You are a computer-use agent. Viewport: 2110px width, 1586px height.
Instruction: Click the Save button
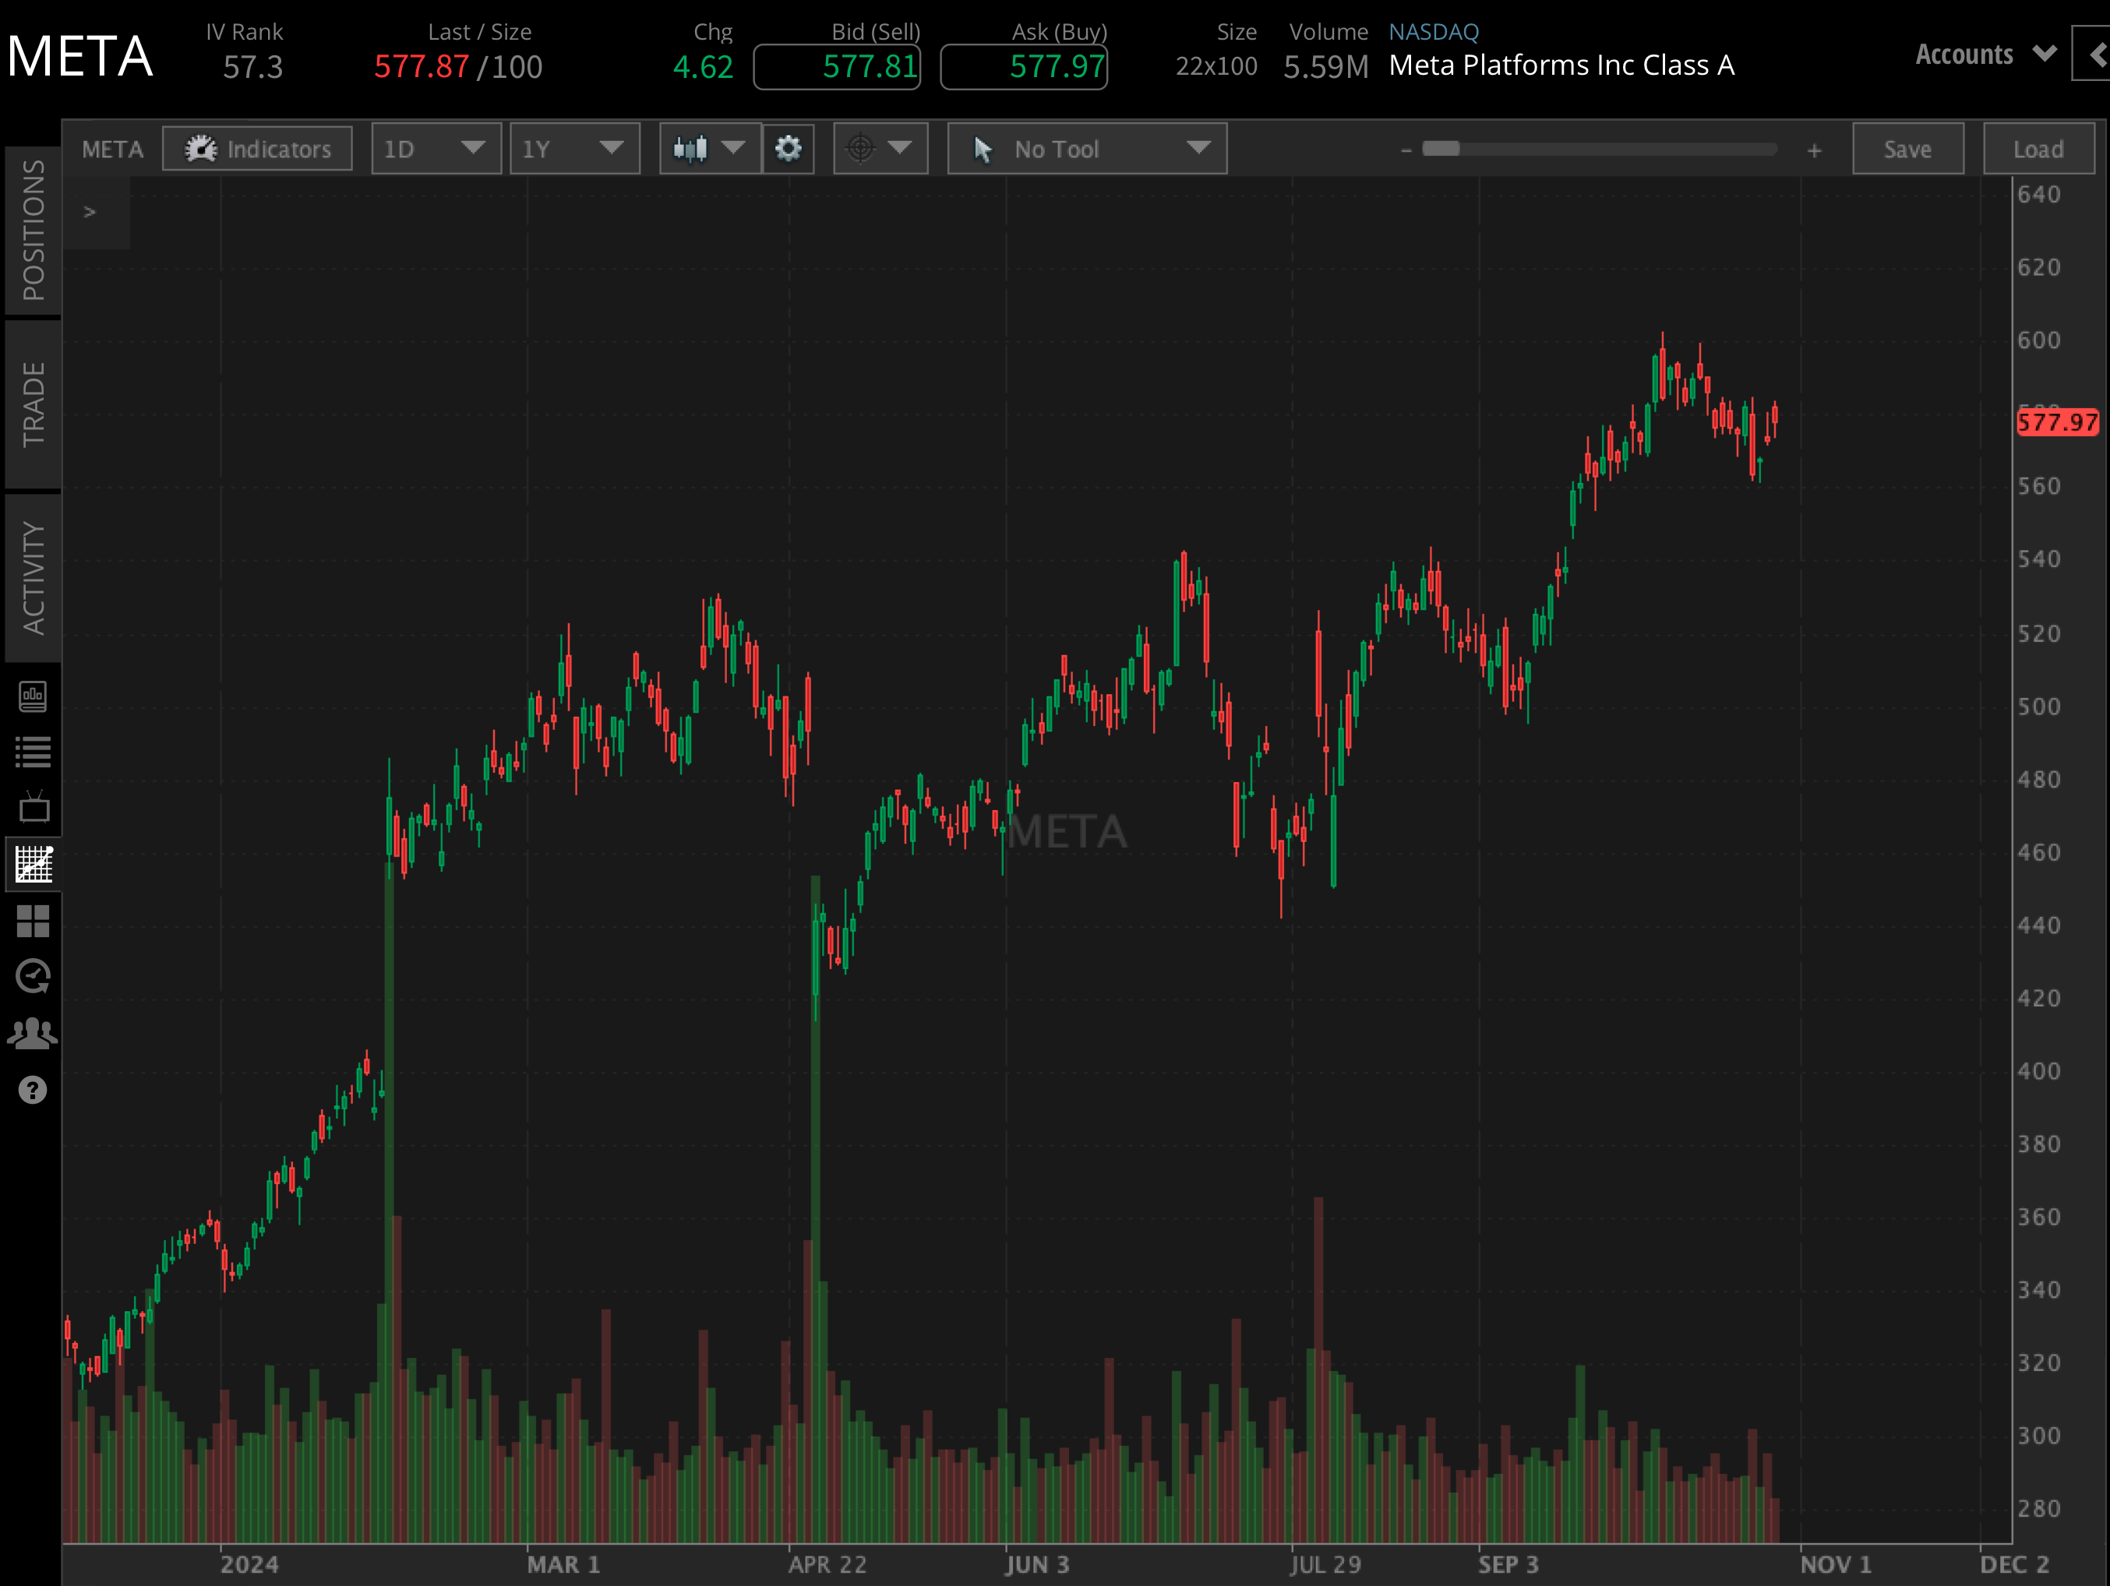pos(1907,149)
